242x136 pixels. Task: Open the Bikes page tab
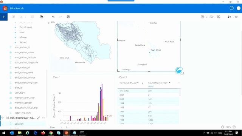point(53,127)
